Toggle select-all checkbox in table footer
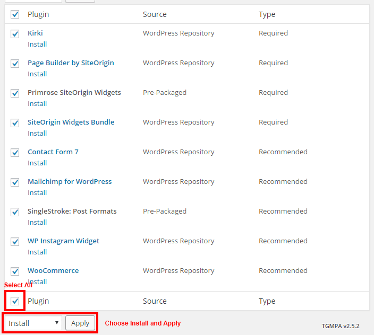Viewport: 374px width, 335px height. point(15,301)
